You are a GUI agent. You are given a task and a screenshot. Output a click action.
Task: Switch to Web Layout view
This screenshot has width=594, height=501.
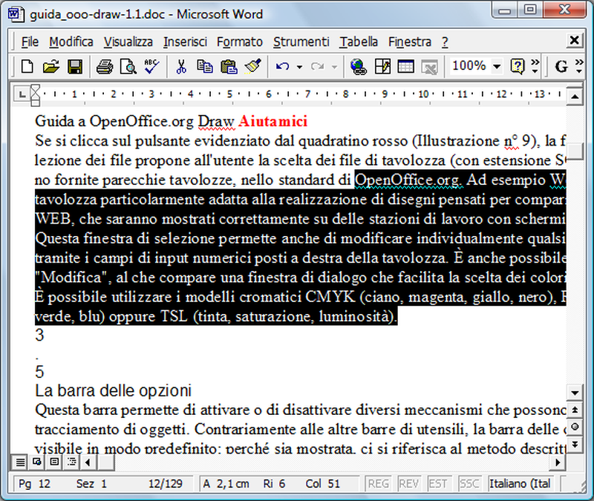pyautogui.click(x=37, y=462)
